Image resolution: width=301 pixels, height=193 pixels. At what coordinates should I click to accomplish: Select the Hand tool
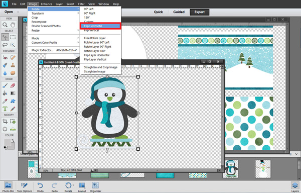(x=13, y=25)
